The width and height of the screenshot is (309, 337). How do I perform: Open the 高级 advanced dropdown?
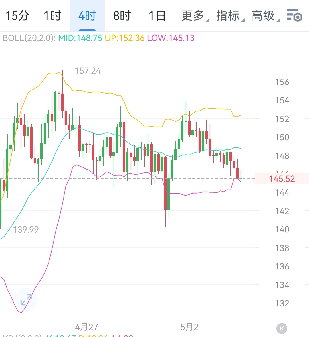[266, 16]
